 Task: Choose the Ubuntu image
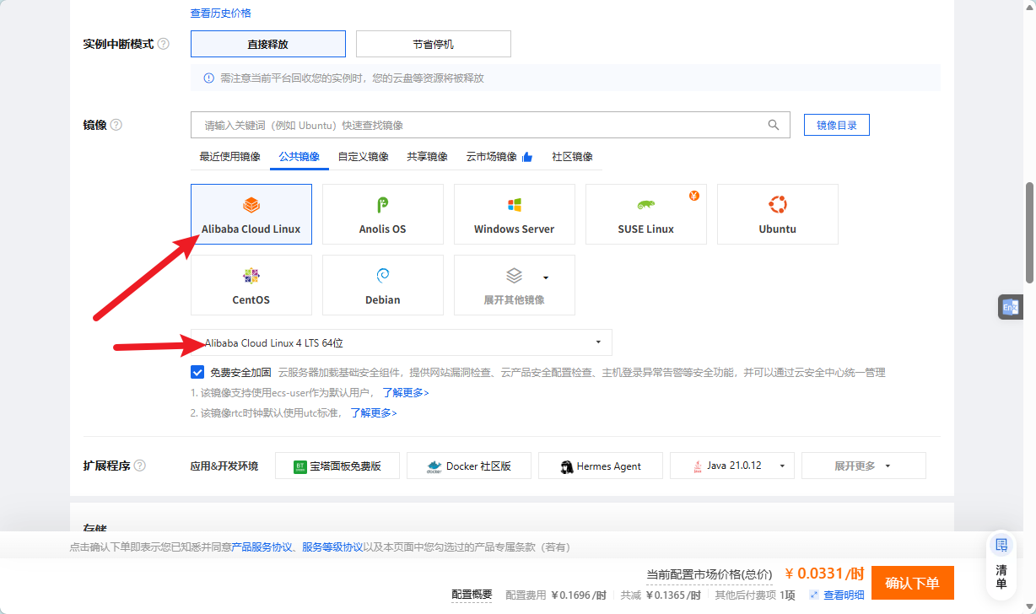tap(778, 214)
